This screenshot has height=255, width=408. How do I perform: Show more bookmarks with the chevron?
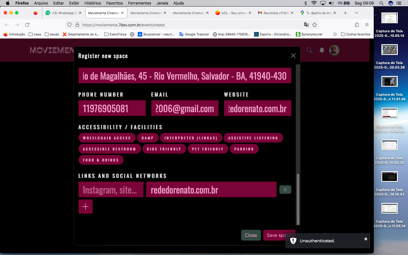[x=335, y=34]
